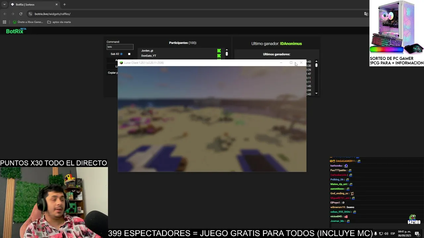
Task: Open taskbar network status icon
Action: point(381,234)
